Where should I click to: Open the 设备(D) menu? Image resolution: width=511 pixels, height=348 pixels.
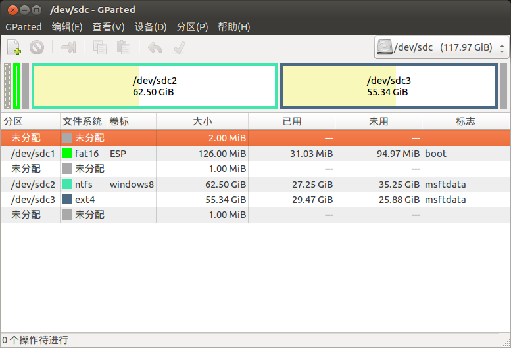point(151,27)
